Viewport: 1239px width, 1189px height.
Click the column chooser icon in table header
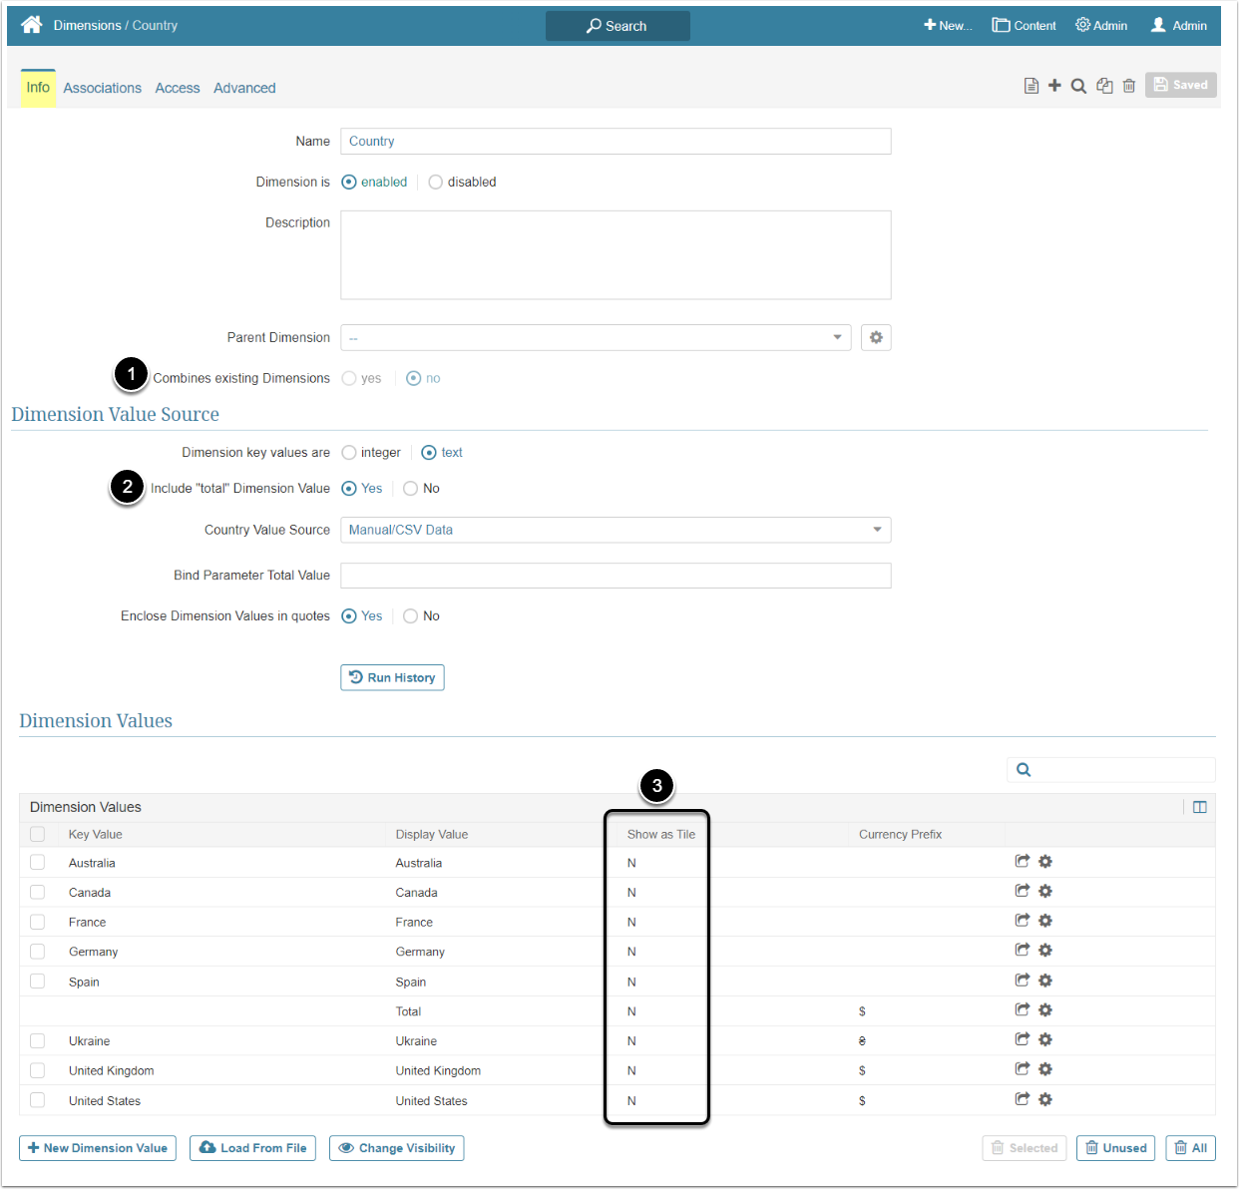point(1200,807)
